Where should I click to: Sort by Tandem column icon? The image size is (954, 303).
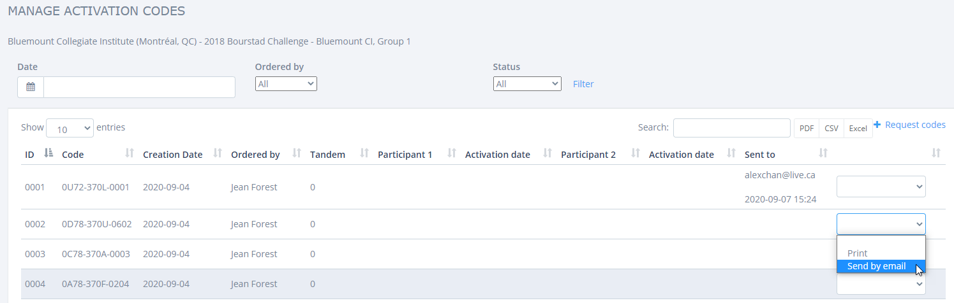tap(364, 153)
